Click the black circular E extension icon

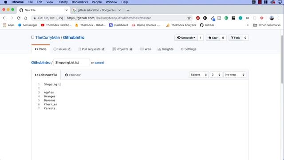click(x=205, y=18)
